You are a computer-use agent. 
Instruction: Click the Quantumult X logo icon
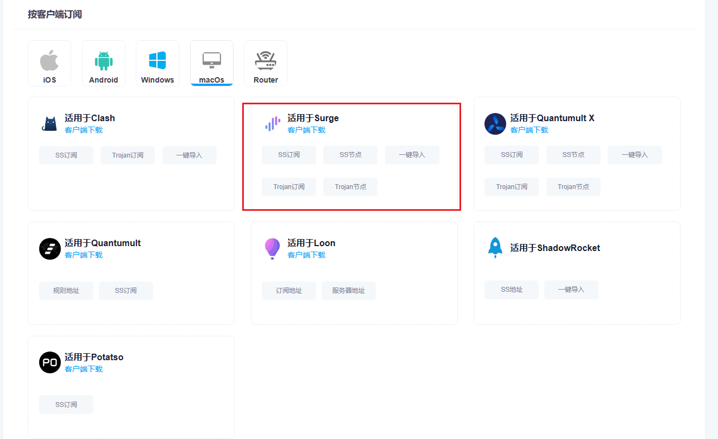[495, 124]
